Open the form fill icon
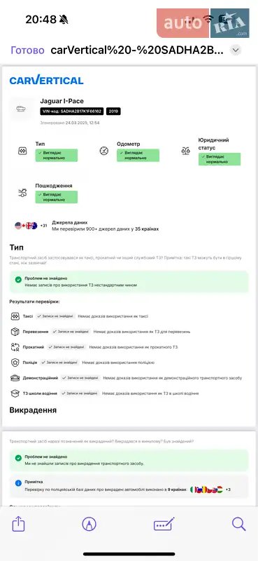 [164, 525]
